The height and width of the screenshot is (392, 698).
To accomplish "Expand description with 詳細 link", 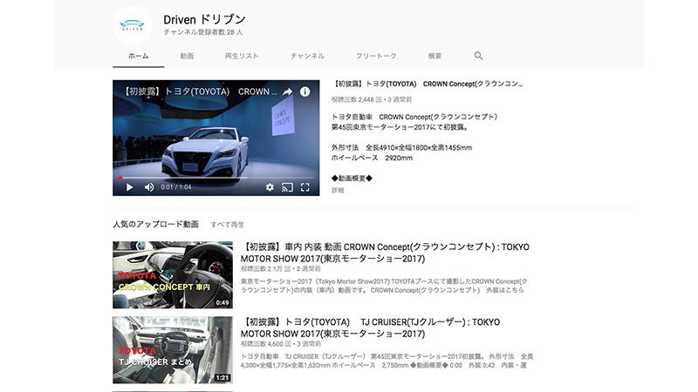I will (338, 190).
